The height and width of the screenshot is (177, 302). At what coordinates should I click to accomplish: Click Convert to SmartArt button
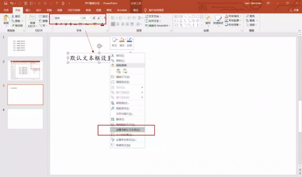click(x=158, y=26)
